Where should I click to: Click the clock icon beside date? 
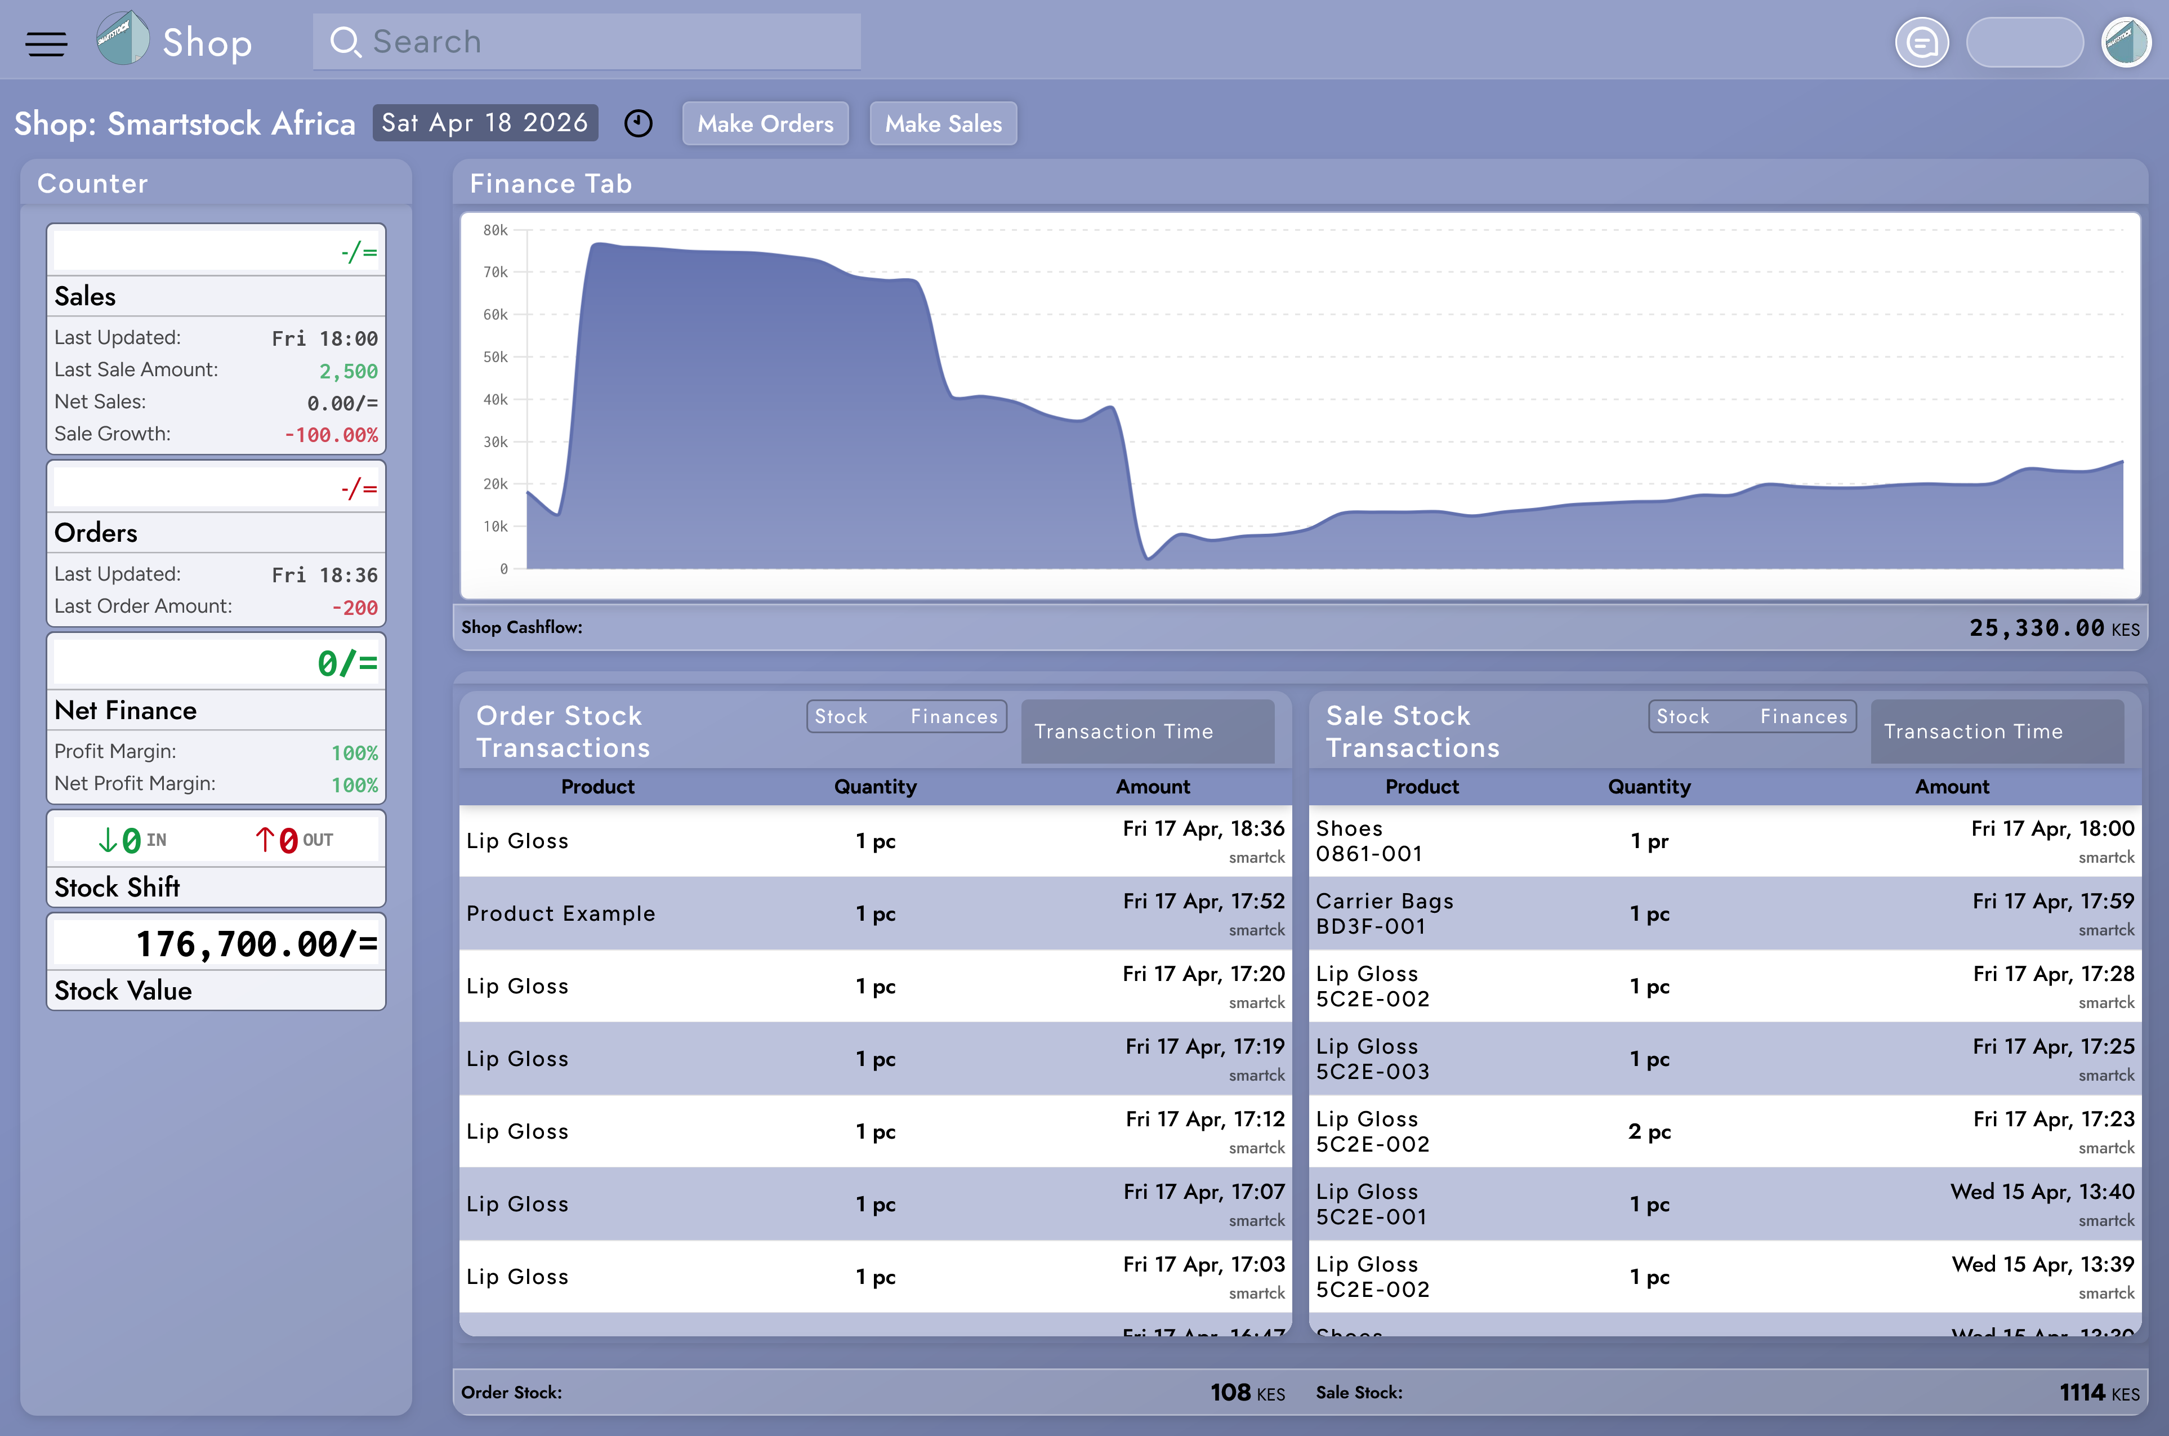[638, 124]
